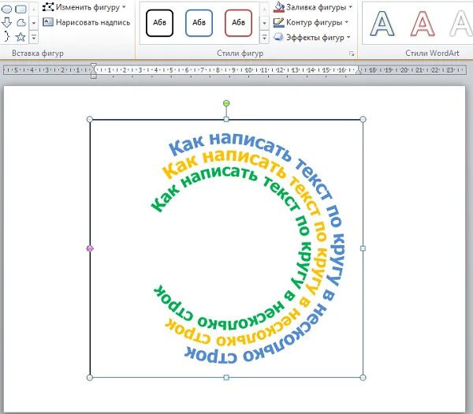
Task: Select the right brace shape
Action: point(6,37)
